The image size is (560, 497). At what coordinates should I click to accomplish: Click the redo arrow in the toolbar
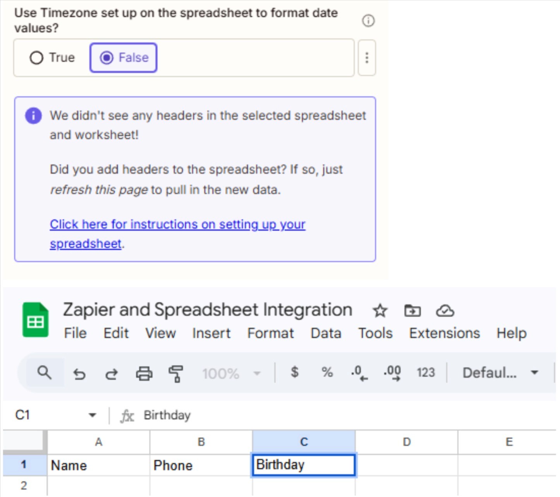click(112, 374)
